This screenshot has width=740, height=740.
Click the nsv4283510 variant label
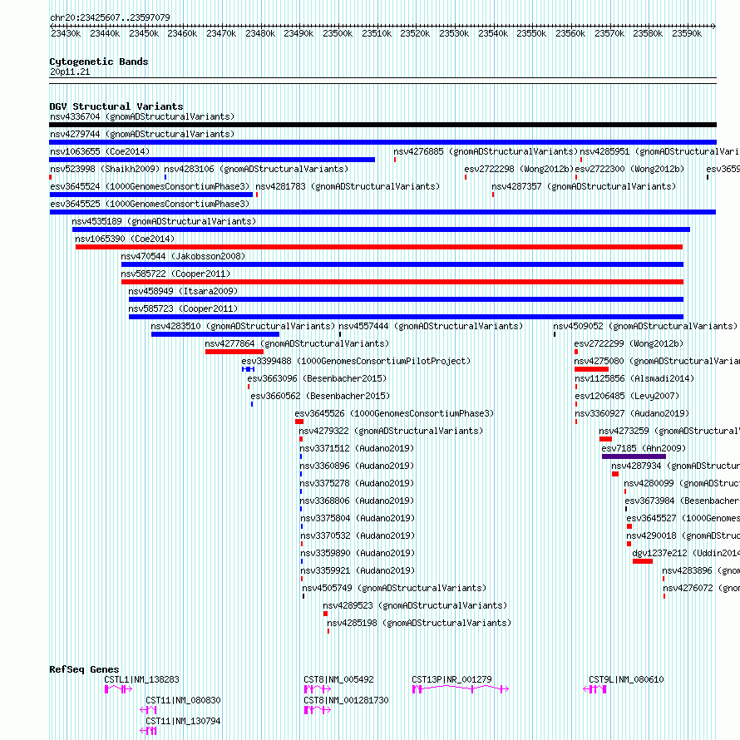[243, 326]
